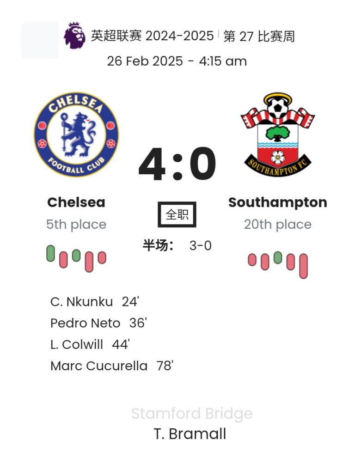View goalscorer C. Nkunku 24'

[95, 302]
